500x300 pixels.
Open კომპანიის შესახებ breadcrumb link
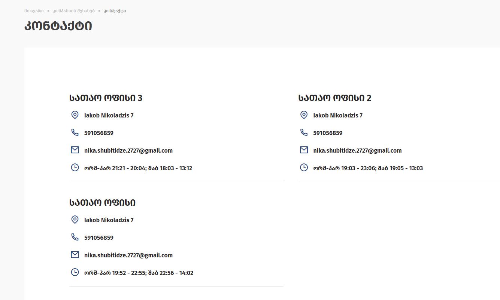coord(74,11)
